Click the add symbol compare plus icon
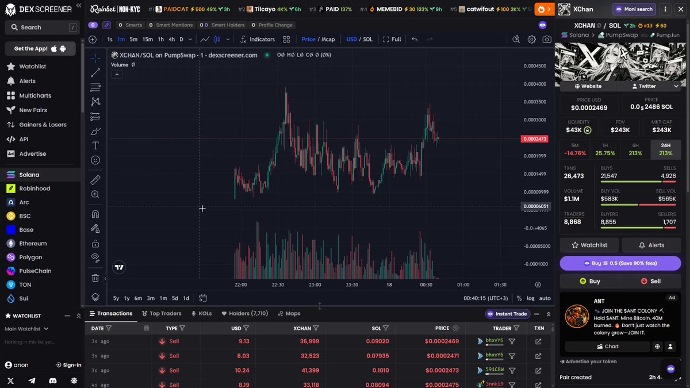This screenshot has width=690, height=388. pos(93,40)
